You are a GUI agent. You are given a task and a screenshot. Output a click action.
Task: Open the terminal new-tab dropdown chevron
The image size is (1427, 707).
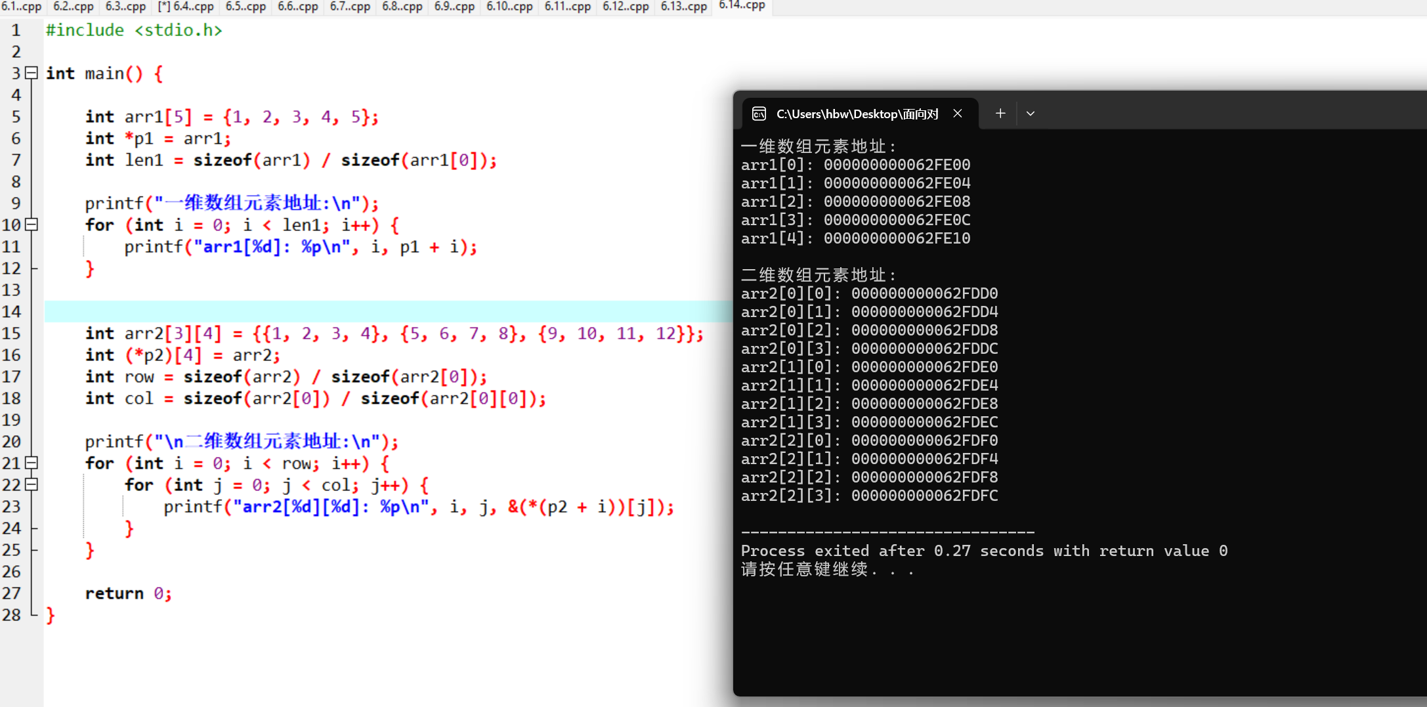(1031, 114)
